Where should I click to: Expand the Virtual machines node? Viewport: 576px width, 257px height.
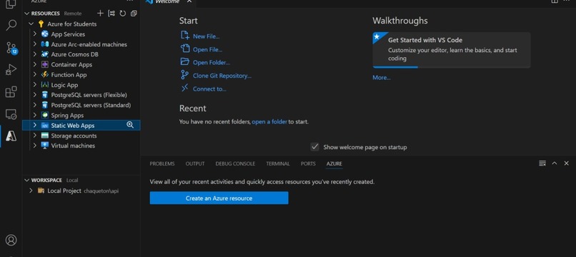(35, 146)
